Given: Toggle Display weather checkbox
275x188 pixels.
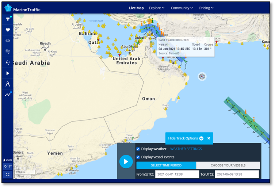Looking at the screenshot, I should (x=138, y=149).
